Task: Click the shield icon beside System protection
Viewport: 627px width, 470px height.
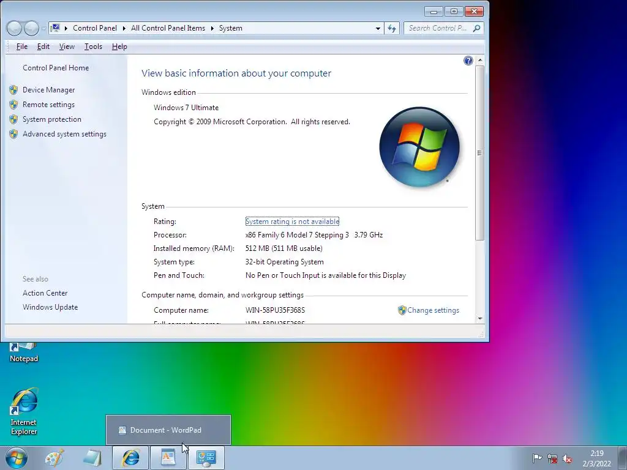Action: click(x=13, y=119)
